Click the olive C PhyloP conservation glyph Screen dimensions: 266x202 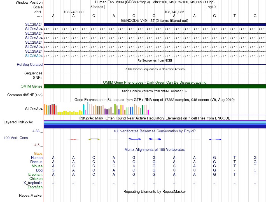click(94, 139)
